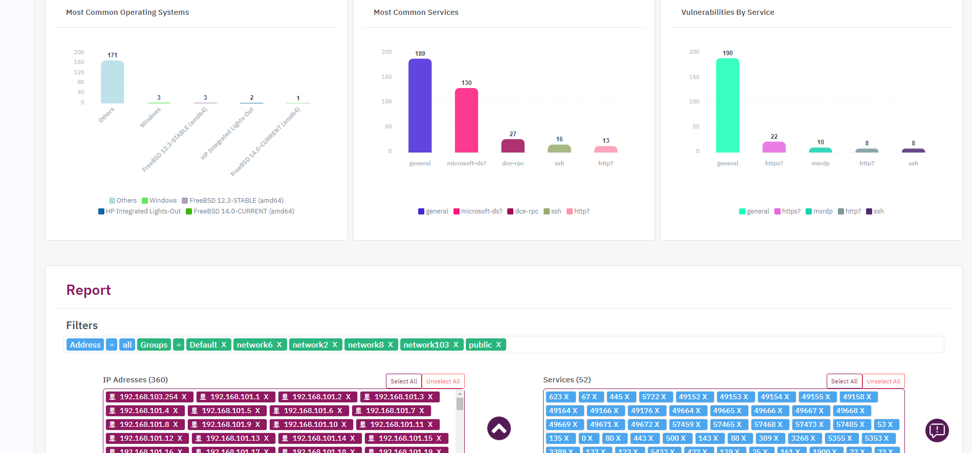
Task: Click the Others bar showing 171
Action: point(112,82)
